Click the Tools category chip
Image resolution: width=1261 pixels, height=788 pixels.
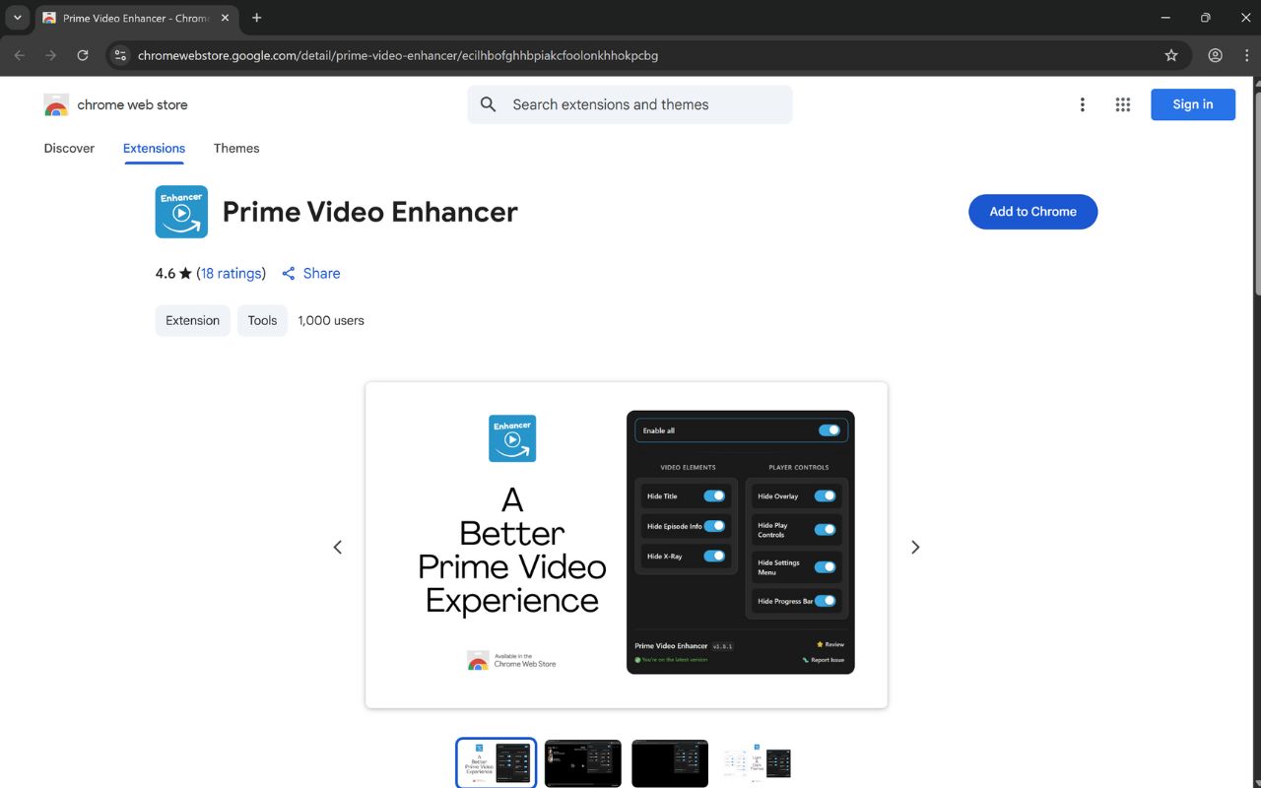click(x=262, y=320)
